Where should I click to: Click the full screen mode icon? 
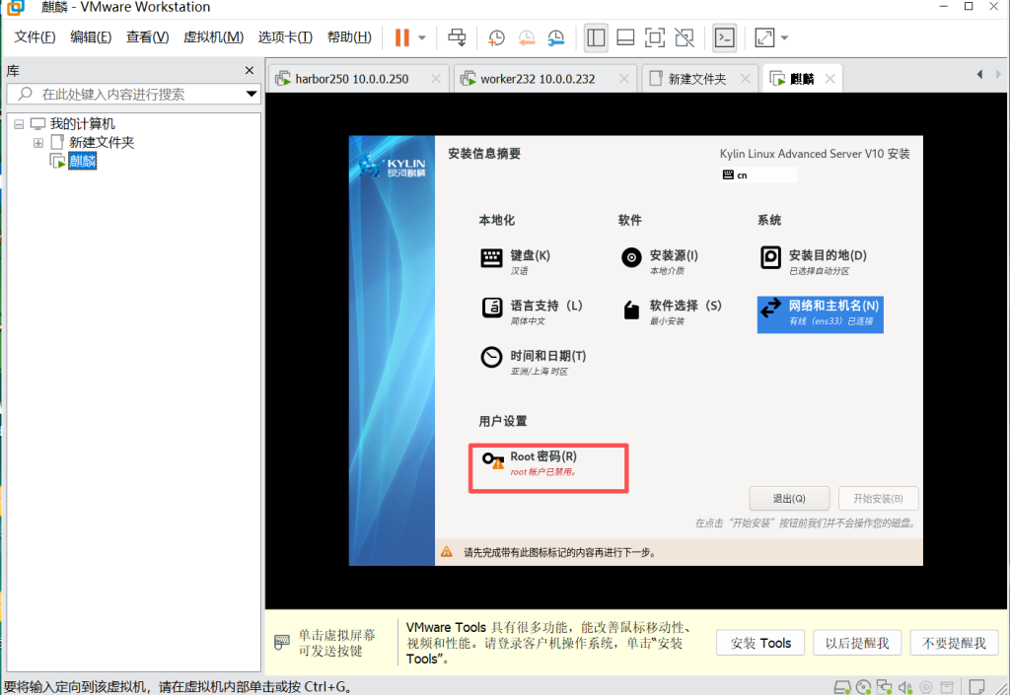654,37
